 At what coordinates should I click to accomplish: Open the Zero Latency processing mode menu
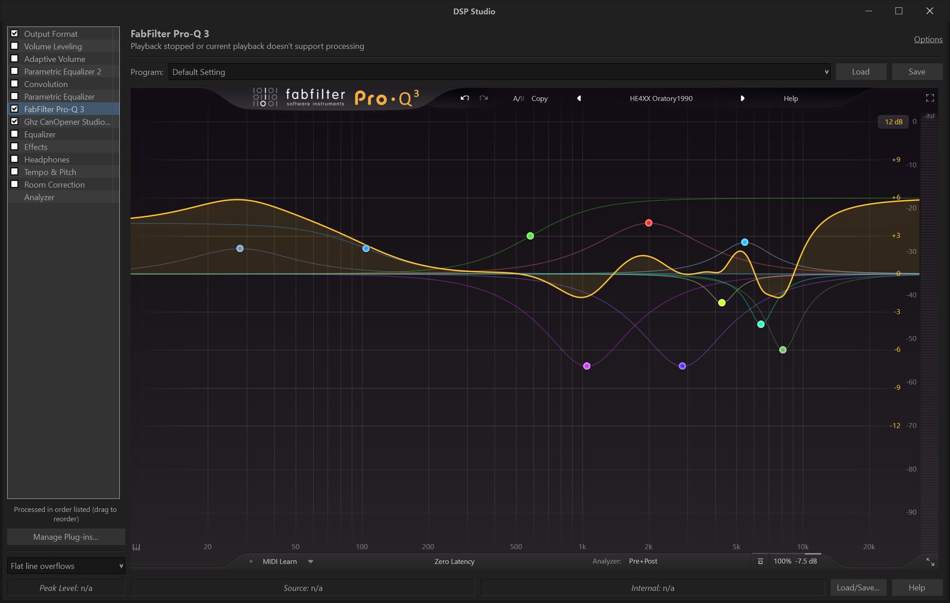454,561
